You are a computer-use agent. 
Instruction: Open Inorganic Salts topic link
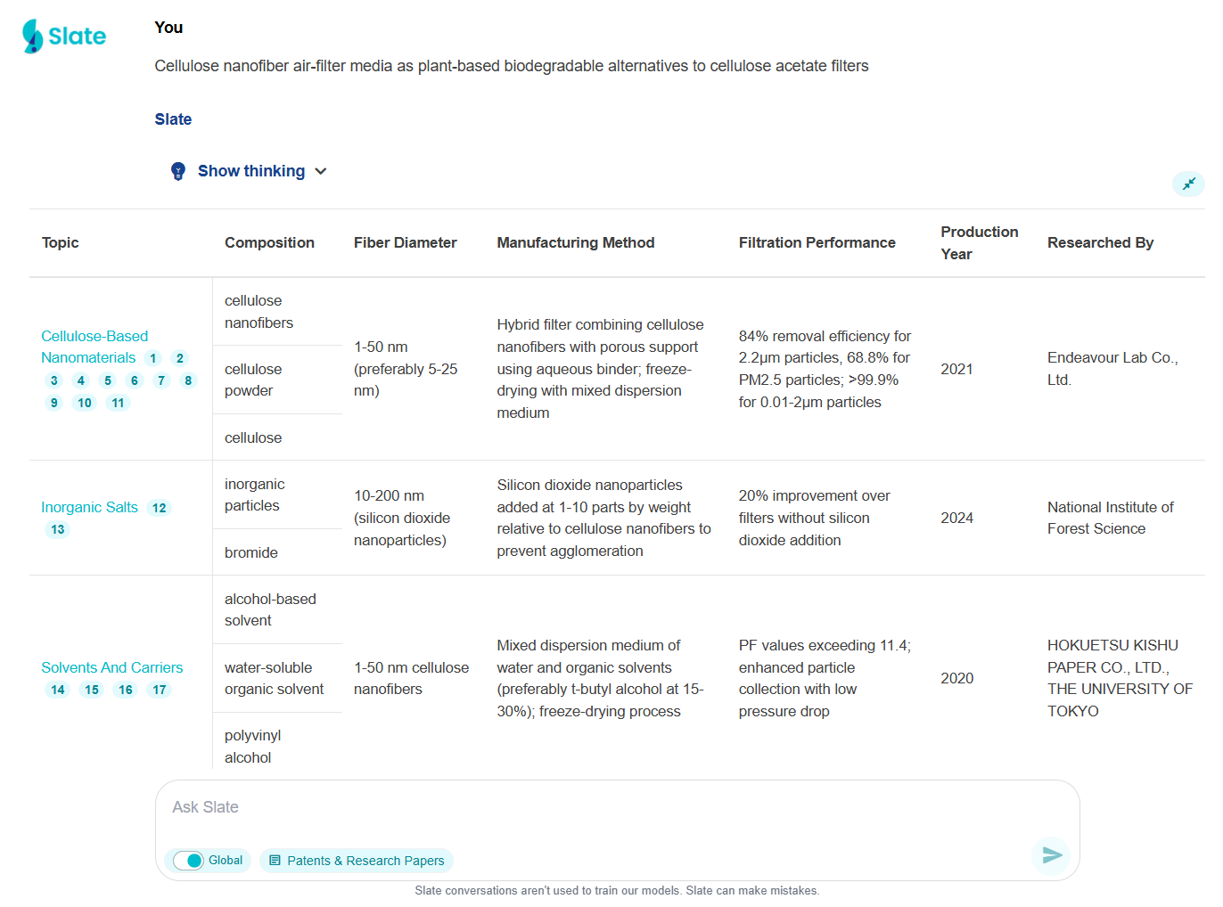(89, 507)
